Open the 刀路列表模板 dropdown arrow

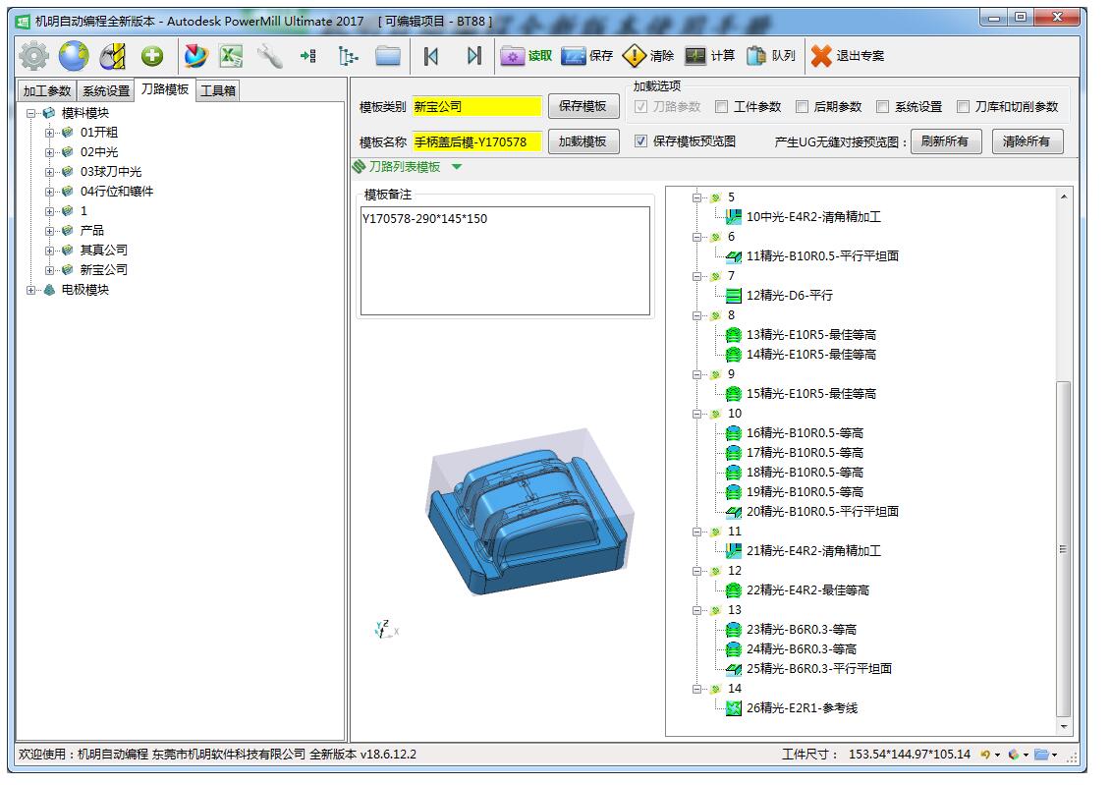point(457,167)
